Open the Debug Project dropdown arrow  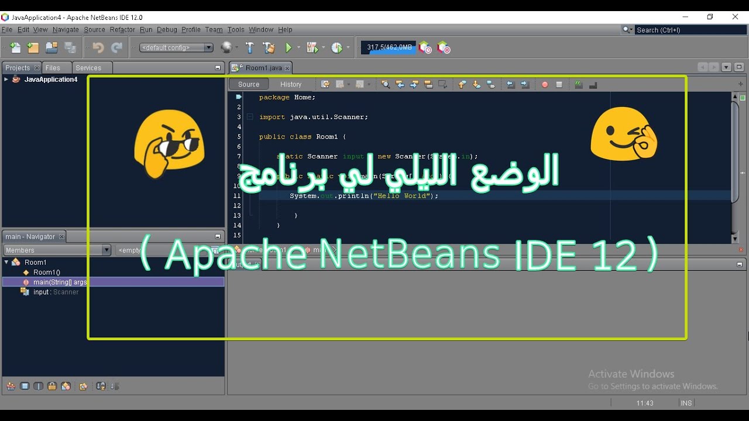(323, 48)
